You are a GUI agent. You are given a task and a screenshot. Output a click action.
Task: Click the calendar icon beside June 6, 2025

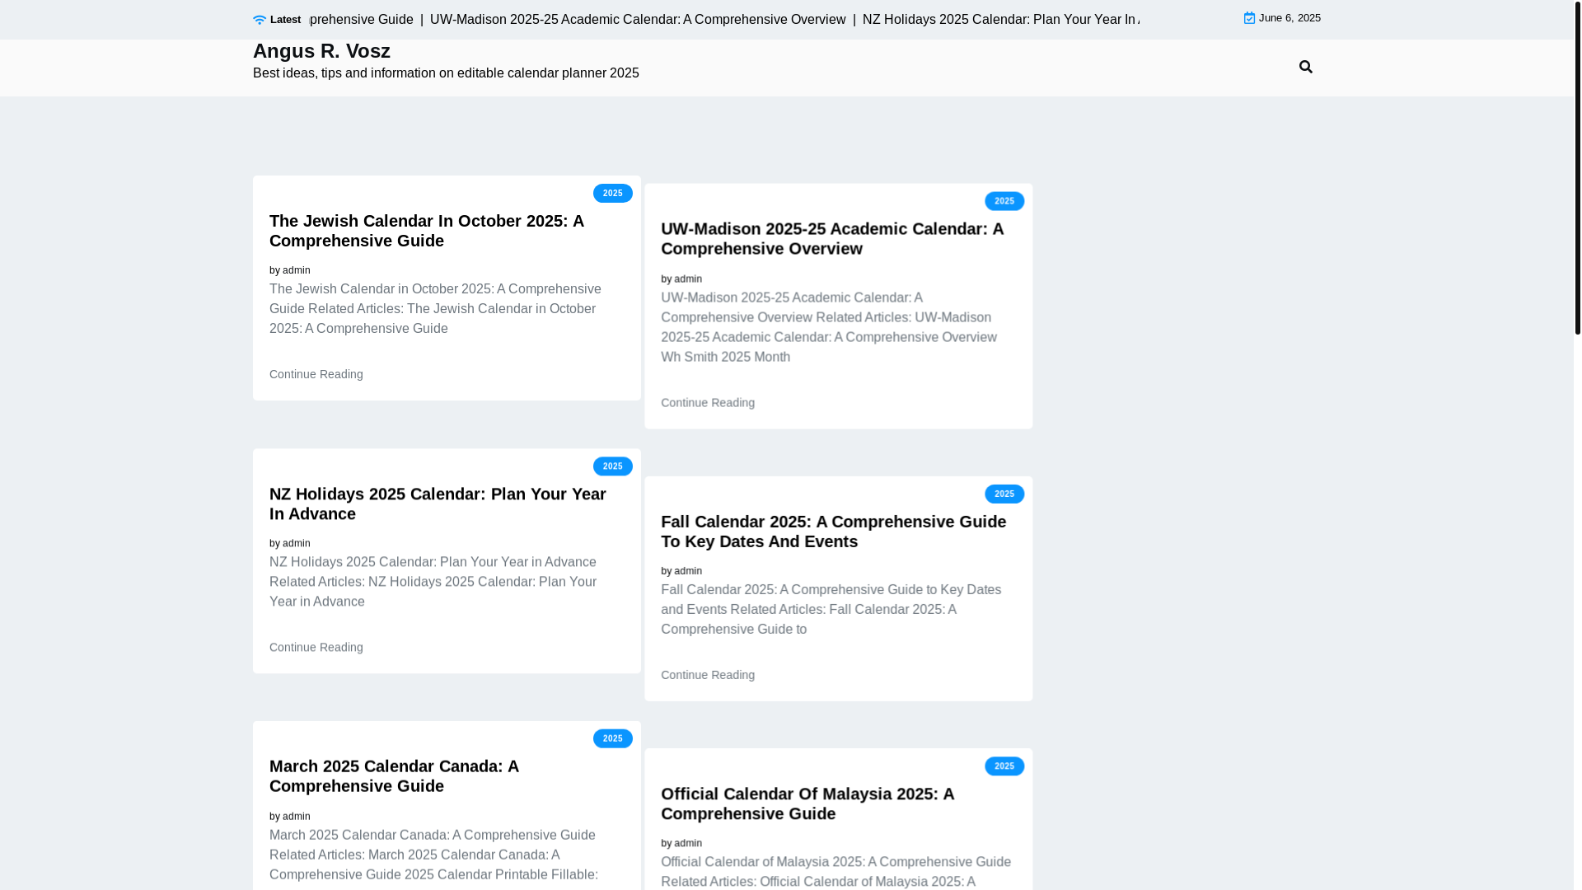pyautogui.click(x=1249, y=18)
